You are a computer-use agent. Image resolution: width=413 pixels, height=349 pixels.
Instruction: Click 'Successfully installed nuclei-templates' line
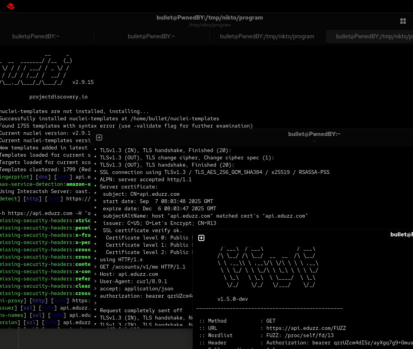[x=109, y=119]
